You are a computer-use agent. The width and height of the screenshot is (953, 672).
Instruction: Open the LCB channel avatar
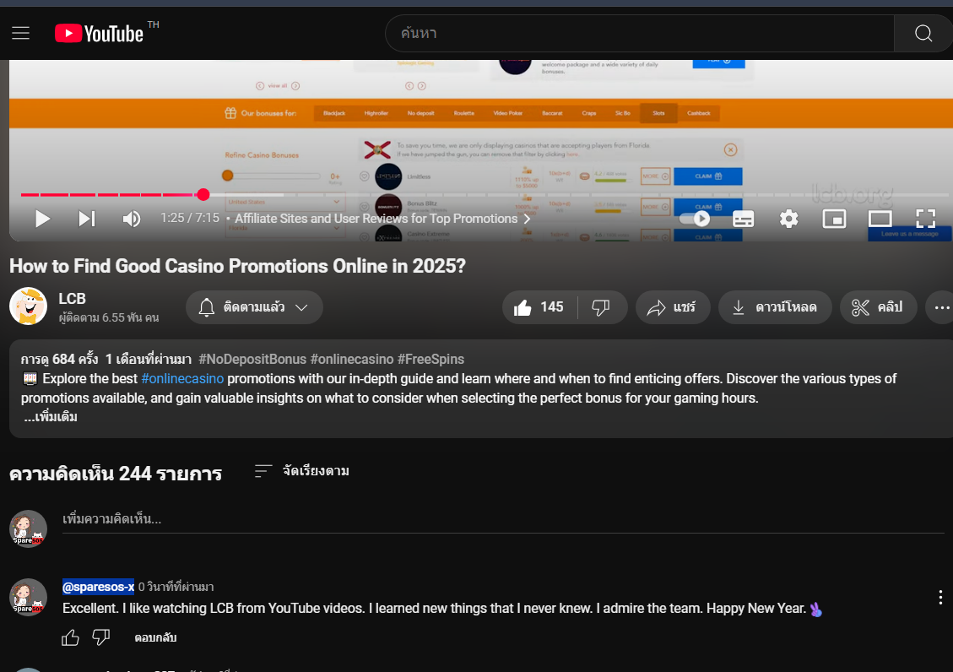[x=28, y=306]
